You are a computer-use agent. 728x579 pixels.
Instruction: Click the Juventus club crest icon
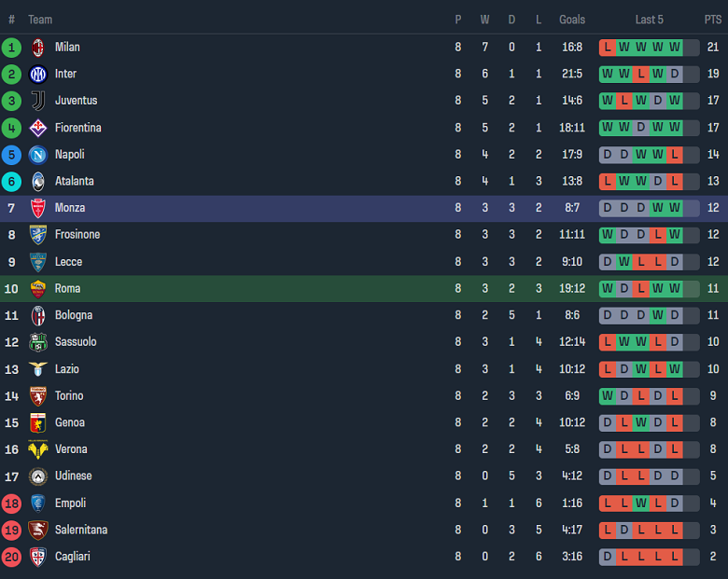tap(38, 101)
